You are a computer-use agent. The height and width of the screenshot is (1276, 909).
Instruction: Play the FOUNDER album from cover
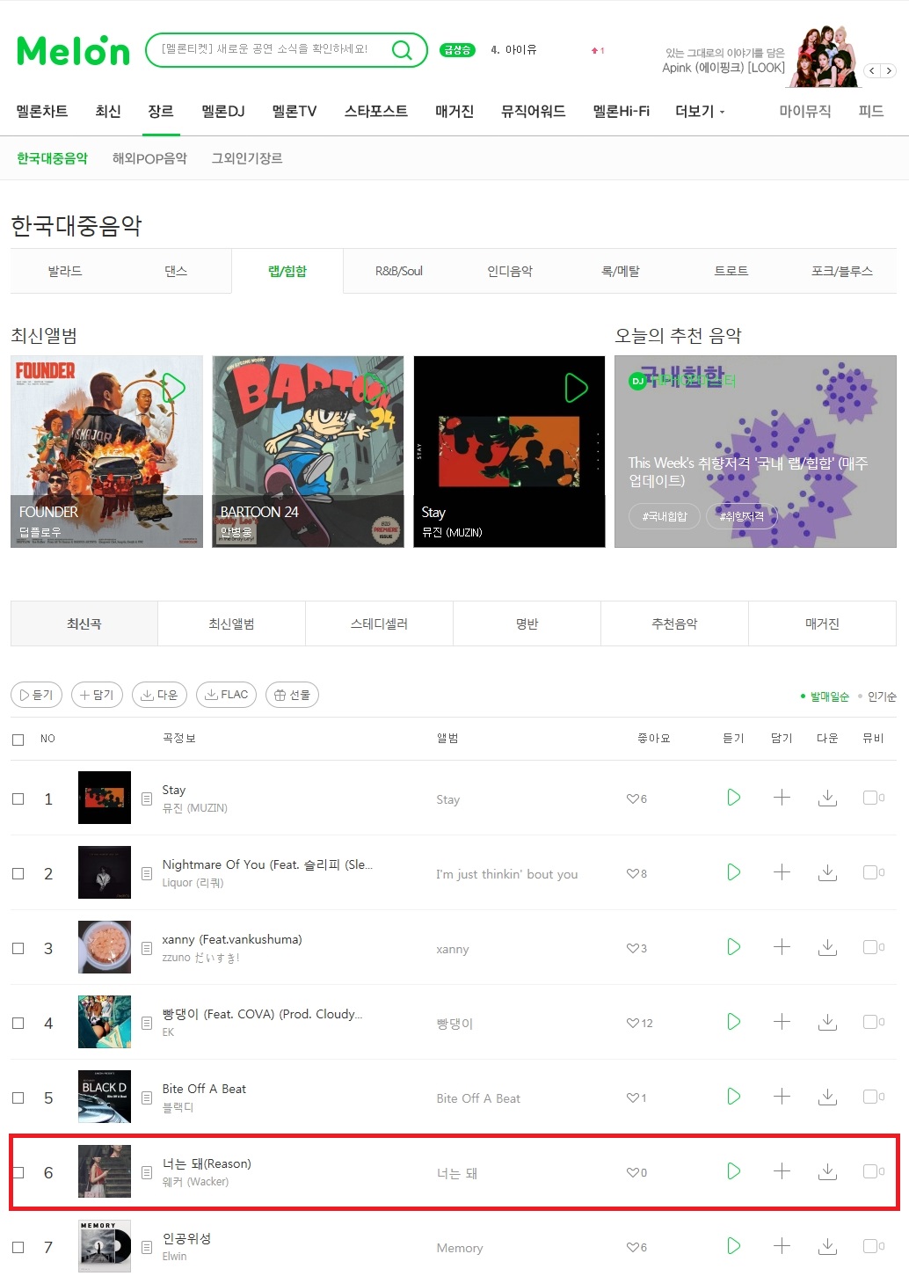[x=173, y=388]
